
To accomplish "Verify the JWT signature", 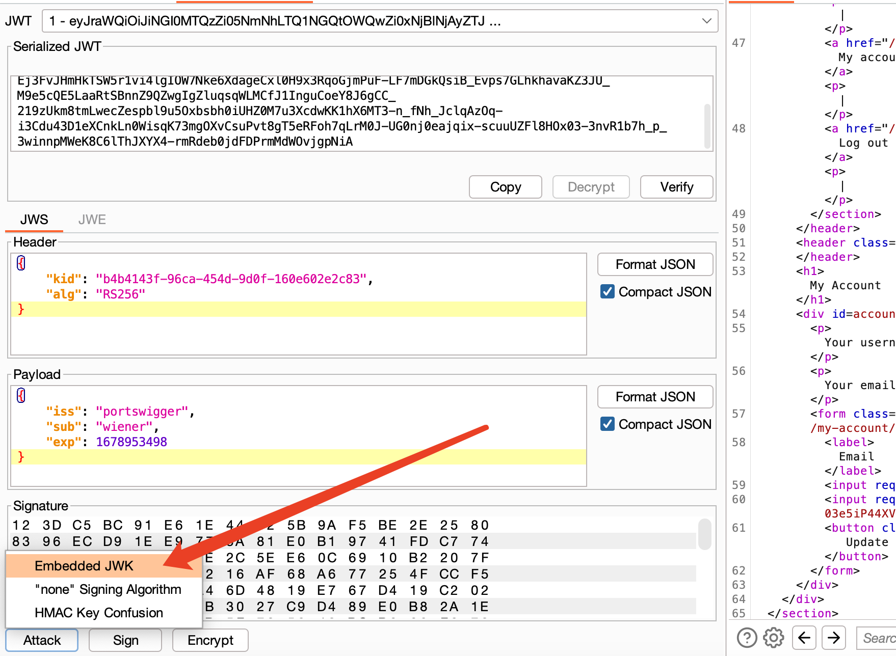I will click(677, 187).
